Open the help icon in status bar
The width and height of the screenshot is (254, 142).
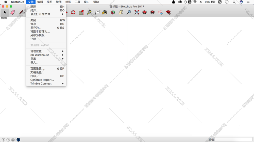pos(18,140)
